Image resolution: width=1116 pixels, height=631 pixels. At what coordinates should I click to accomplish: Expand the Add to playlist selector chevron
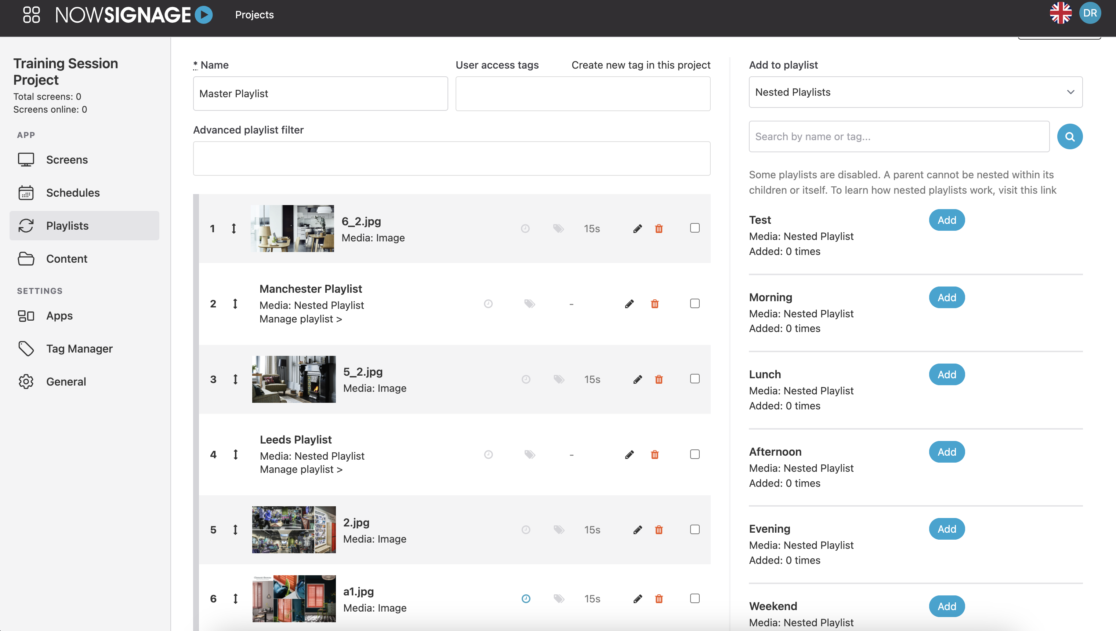tap(1070, 92)
